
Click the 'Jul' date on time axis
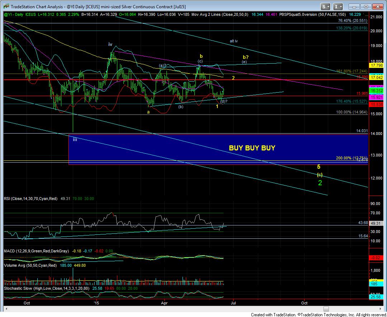233,303
